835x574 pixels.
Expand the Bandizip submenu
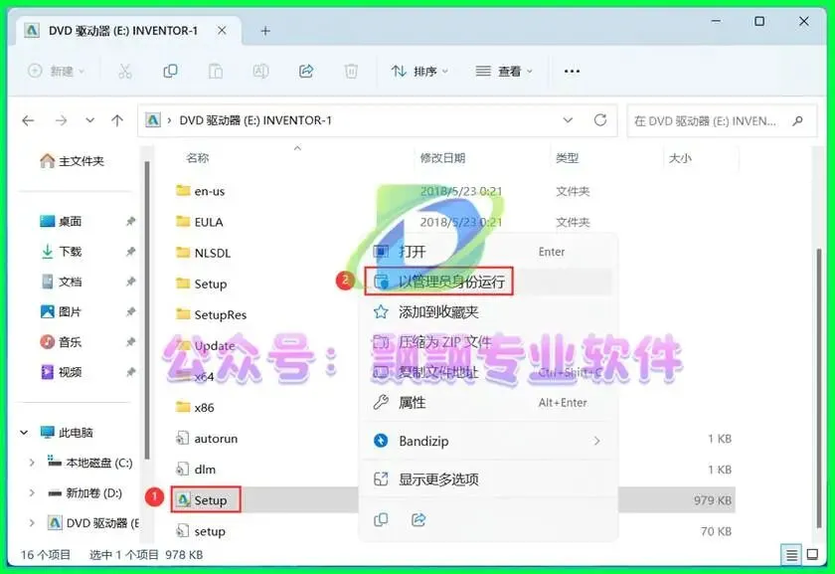pos(597,441)
